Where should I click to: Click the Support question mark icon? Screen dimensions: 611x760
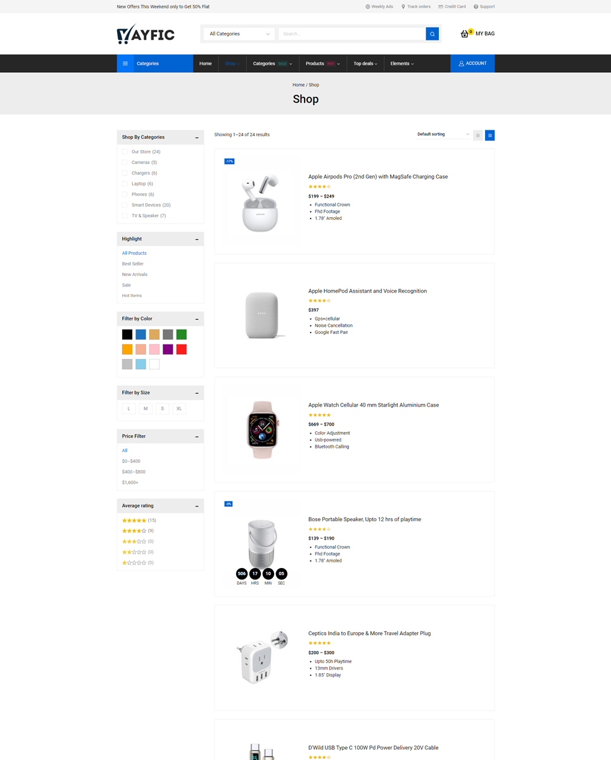[x=476, y=7]
